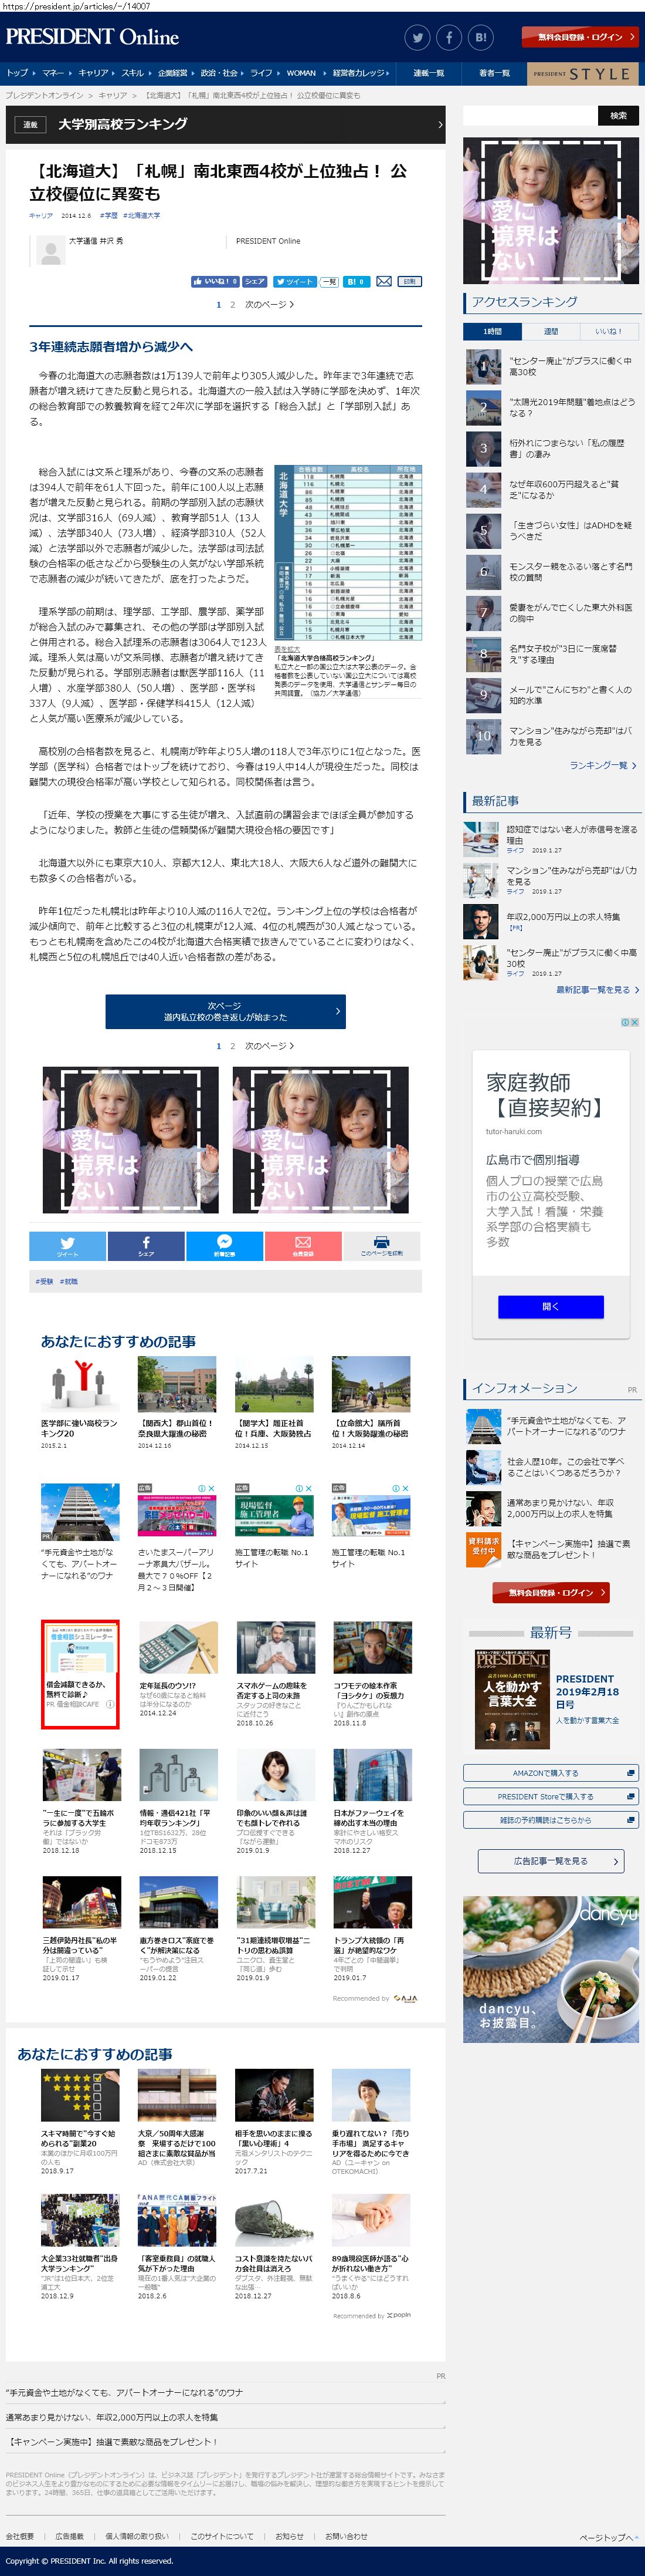
Task: Go to 次のページ link under share buttons
Action: point(269,305)
